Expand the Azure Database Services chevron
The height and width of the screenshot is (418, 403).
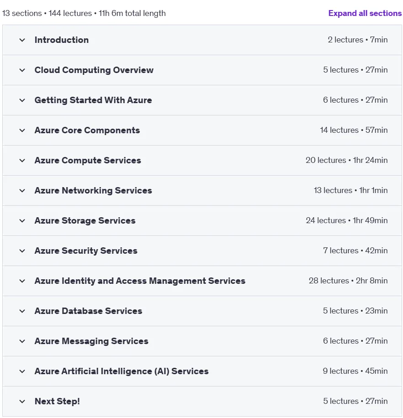pos(22,311)
